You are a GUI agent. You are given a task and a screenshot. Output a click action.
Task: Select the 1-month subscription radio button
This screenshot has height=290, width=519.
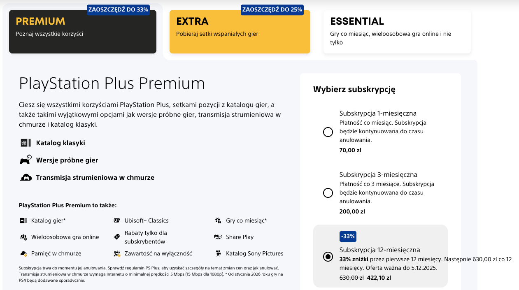328,132
